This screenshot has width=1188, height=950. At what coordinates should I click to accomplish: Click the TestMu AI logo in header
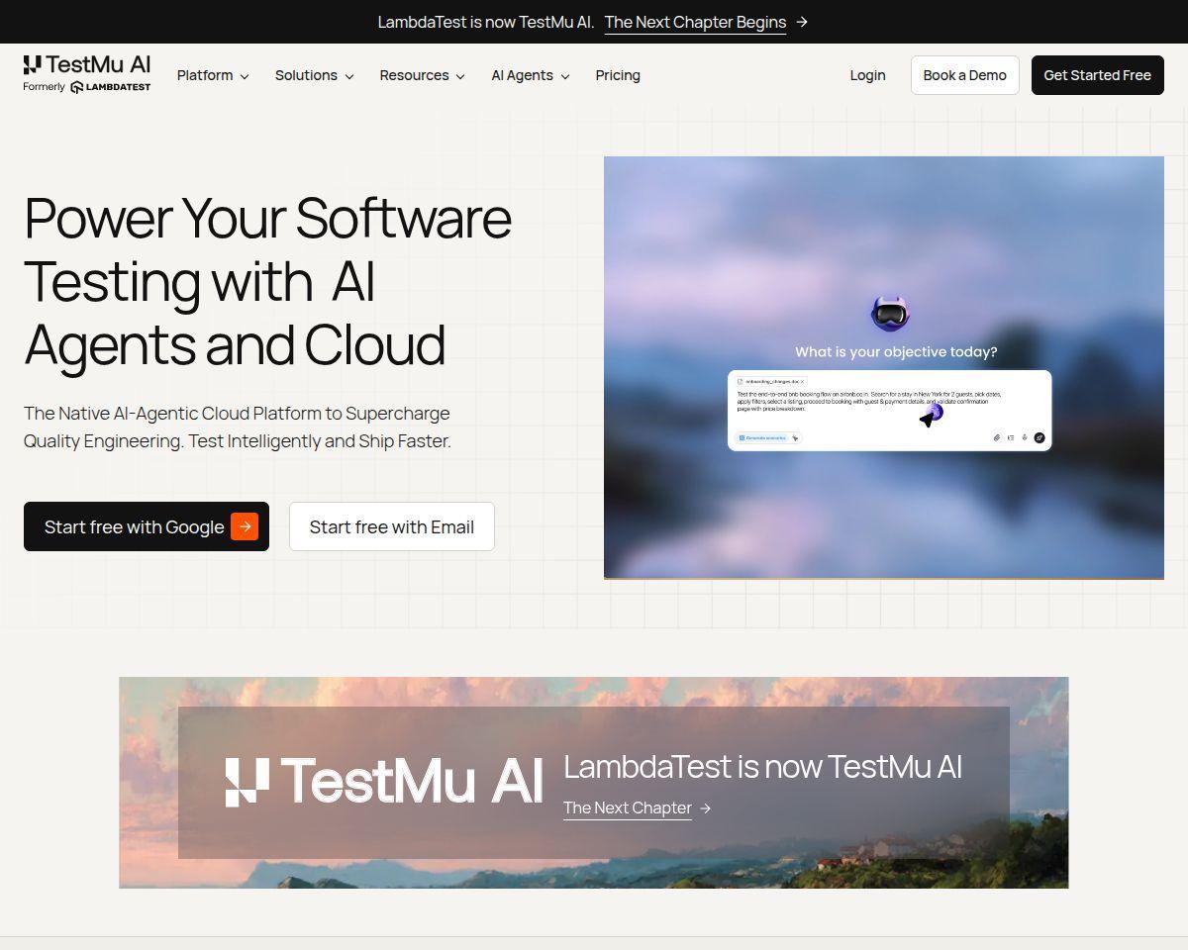(87, 65)
